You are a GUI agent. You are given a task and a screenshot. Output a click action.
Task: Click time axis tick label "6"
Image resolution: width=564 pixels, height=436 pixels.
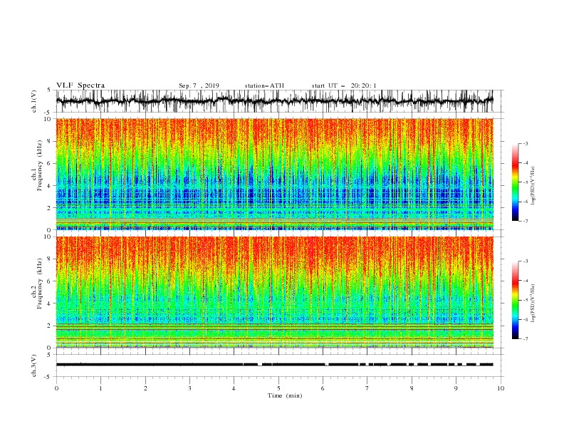[x=323, y=388]
